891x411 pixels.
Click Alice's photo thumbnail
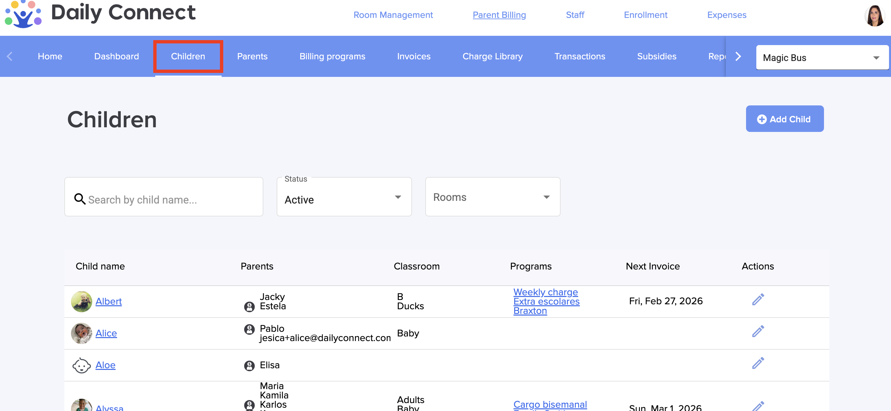tap(81, 333)
